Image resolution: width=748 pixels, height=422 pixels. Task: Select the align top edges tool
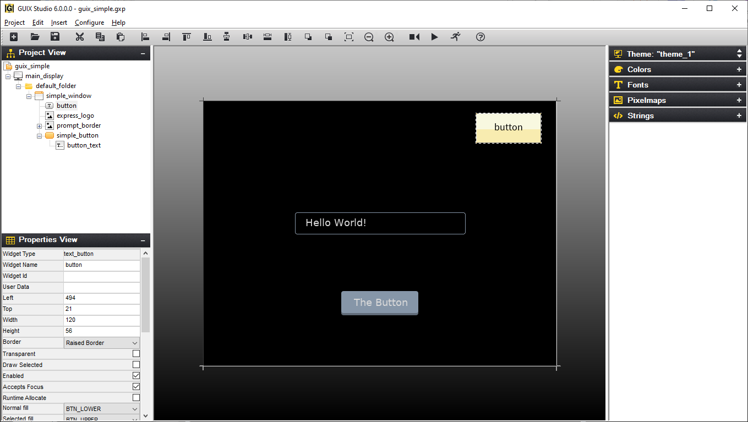186,37
